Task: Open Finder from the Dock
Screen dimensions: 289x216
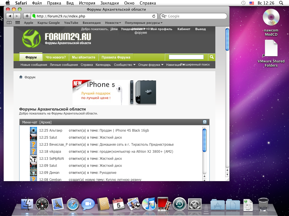Action: (27, 204)
